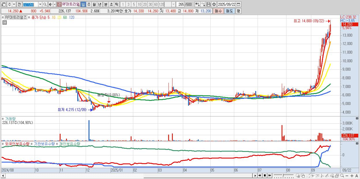Expand the 주 type dropdown arrow

coord(14,4)
